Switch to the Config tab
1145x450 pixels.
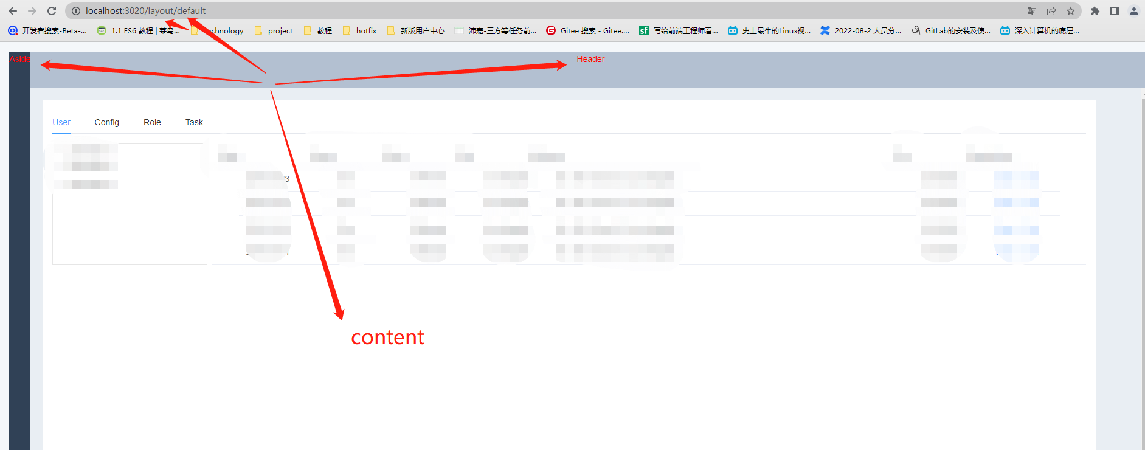pyautogui.click(x=107, y=122)
